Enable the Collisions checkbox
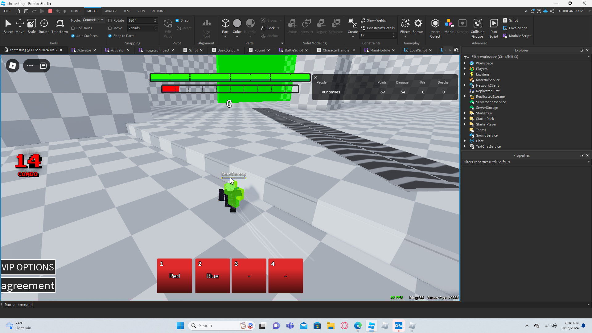This screenshot has height=333, width=592. [73, 28]
